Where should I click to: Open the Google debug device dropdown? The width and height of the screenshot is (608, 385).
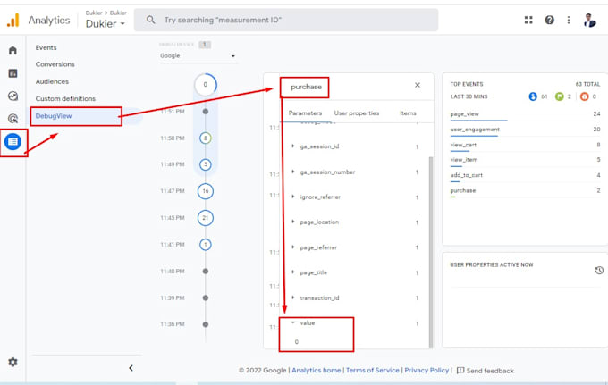coord(198,55)
